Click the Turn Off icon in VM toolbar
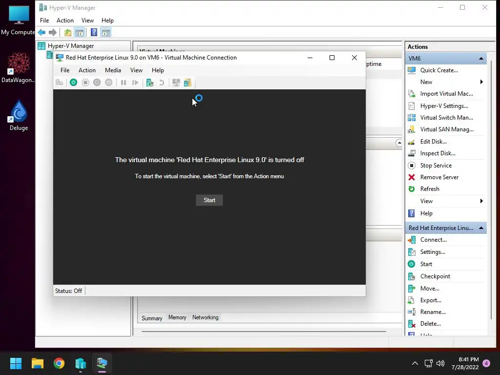500x375 pixels. pos(85,83)
